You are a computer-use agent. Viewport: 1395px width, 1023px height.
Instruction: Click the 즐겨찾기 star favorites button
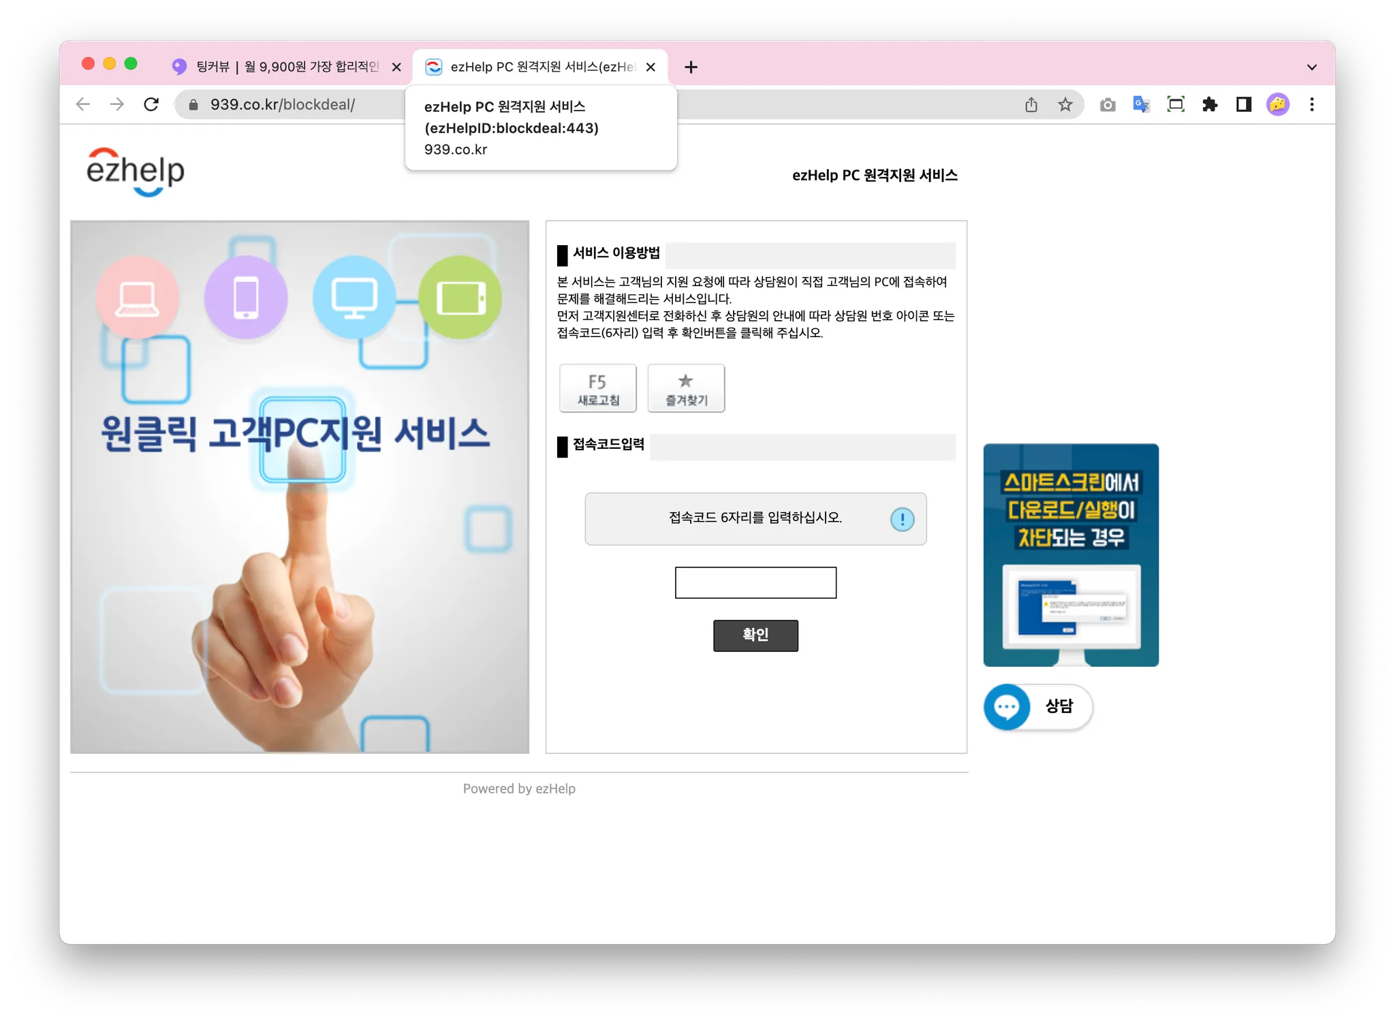686,388
